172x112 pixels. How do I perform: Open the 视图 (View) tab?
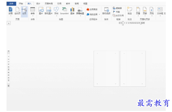point(85,4)
